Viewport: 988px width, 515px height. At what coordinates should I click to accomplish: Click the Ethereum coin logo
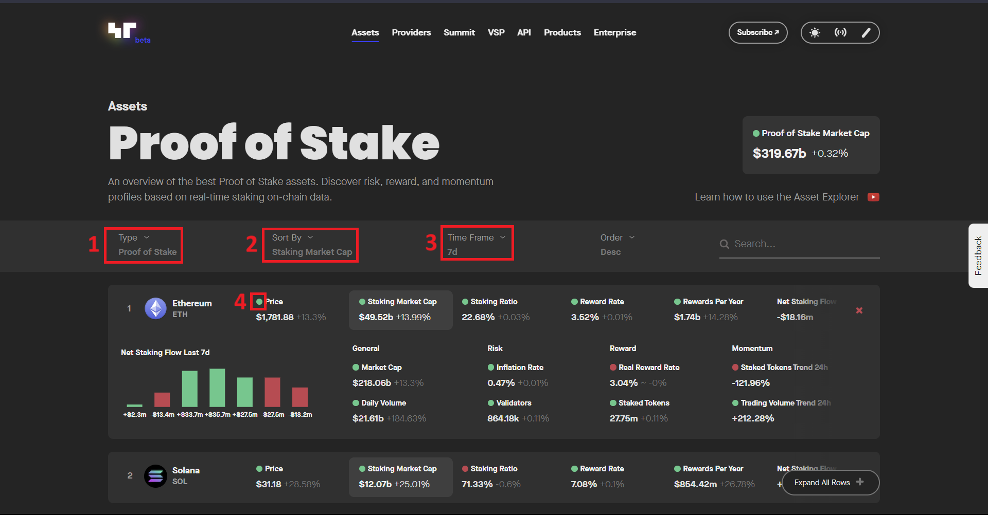point(155,309)
